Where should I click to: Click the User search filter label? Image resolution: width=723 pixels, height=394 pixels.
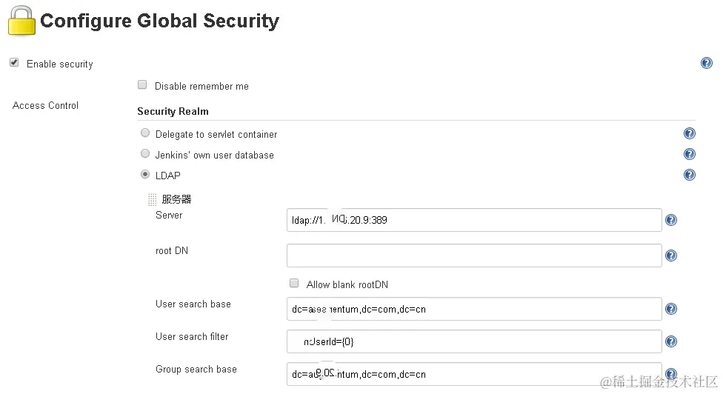coord(192,337)
